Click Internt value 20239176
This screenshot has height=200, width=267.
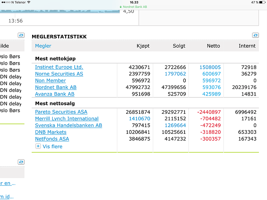pyautogui.click(x=244, y=87)
